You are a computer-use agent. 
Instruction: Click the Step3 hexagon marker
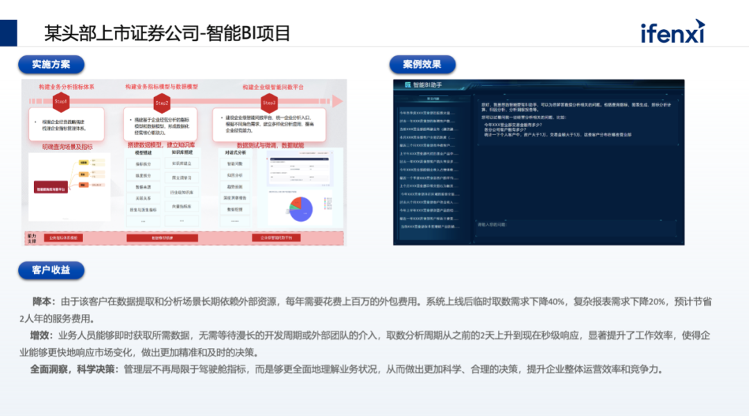(270, 103)
